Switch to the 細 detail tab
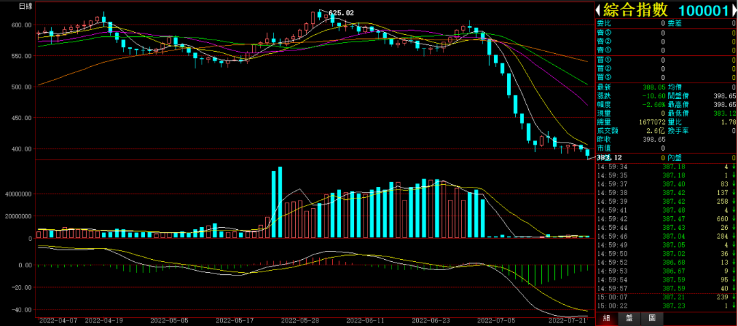 [x=606, y=318]
